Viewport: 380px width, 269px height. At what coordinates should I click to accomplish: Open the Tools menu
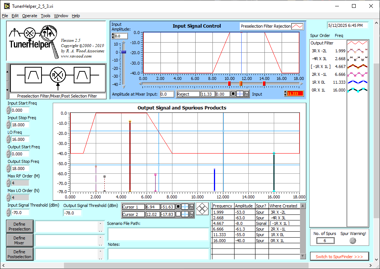click(46, 16)
